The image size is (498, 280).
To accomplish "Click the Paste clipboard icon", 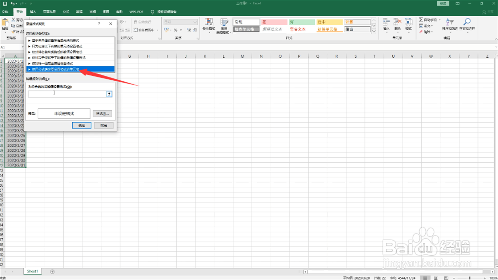I will (5, 23).
